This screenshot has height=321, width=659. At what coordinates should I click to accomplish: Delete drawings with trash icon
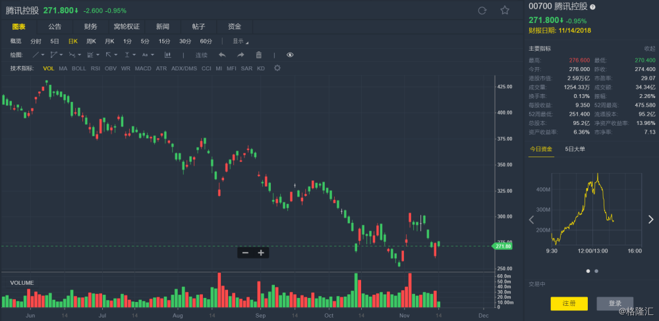point(259,55)
